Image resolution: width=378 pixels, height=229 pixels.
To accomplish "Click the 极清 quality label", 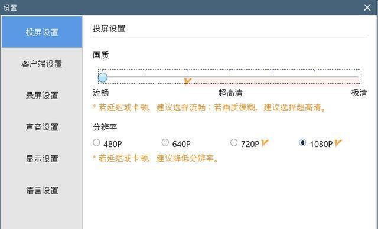I will 359,93.
